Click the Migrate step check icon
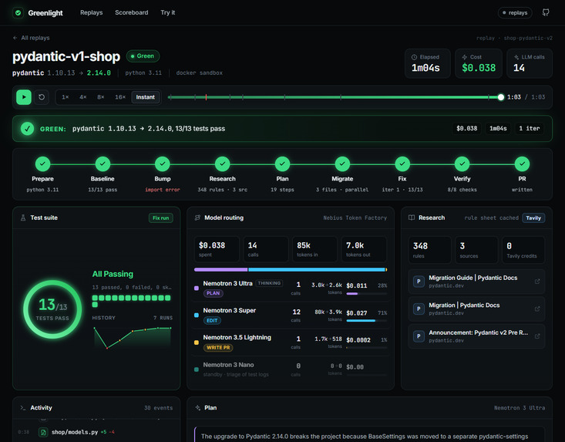 click(342, 164)
